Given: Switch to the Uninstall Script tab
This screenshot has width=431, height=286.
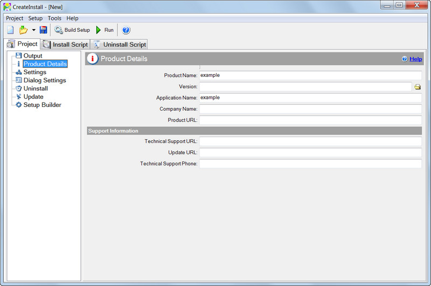Looking at the screenshot, I should [119, 45].
